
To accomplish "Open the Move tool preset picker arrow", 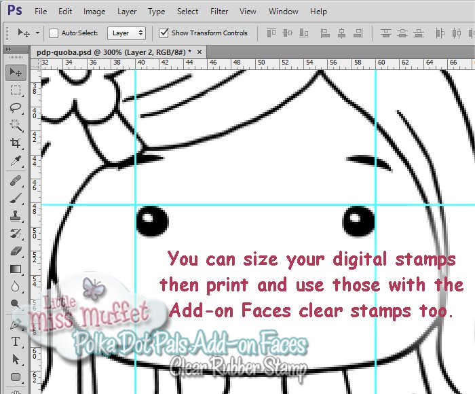I will pyautogui.click(x=37, y=33).
